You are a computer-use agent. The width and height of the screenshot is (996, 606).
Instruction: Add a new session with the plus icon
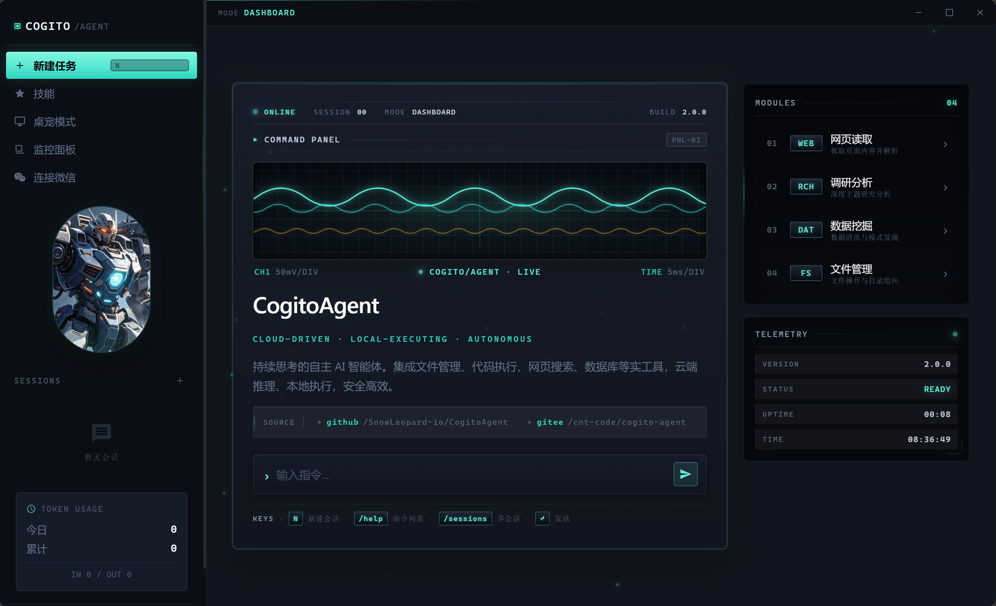click(x=180, y=381)
